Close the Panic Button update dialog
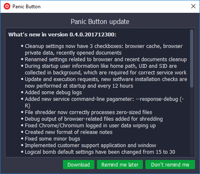 click(193, 6)
